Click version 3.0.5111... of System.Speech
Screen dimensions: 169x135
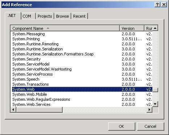pos(132,79)
